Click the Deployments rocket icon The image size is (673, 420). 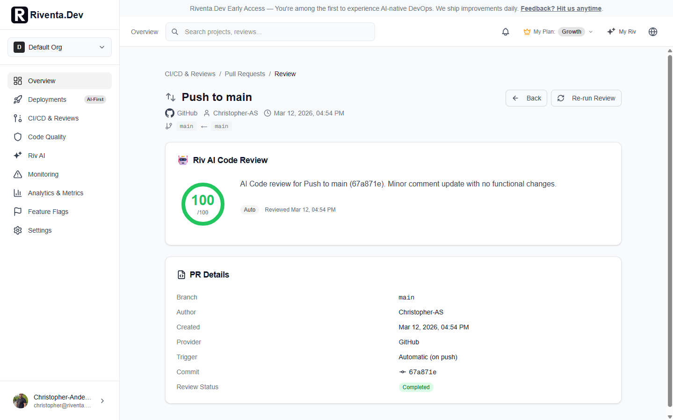(18, 100)
